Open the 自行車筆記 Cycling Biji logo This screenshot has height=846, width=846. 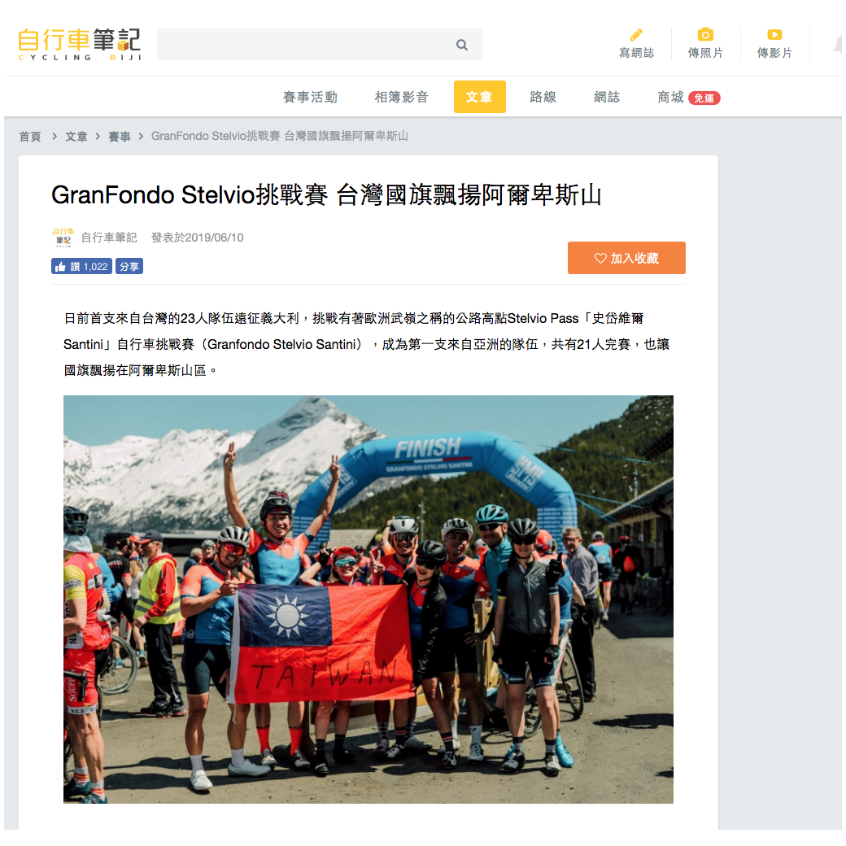pyautogui.click(x=80, y=44)
